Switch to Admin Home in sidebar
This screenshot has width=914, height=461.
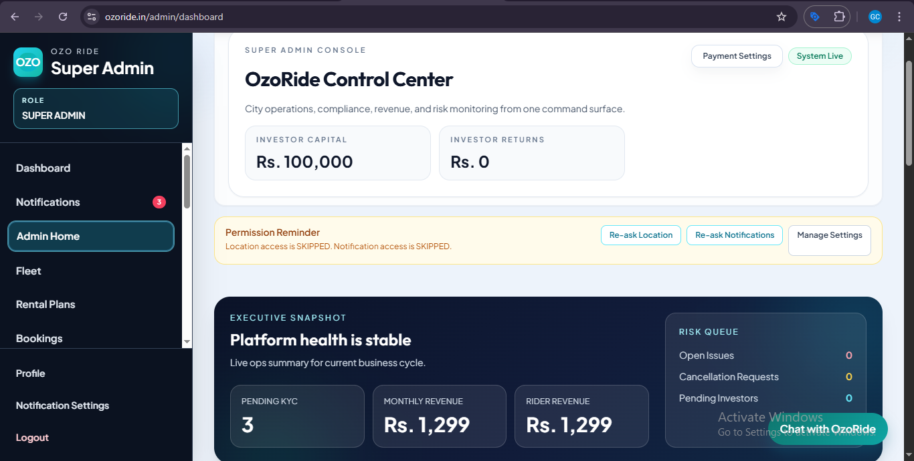48,236
